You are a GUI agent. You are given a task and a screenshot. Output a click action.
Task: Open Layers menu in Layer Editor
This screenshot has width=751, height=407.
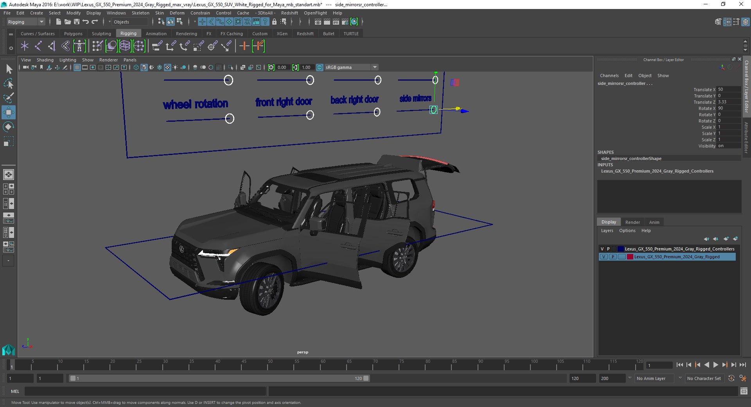[x=607, y=231]
